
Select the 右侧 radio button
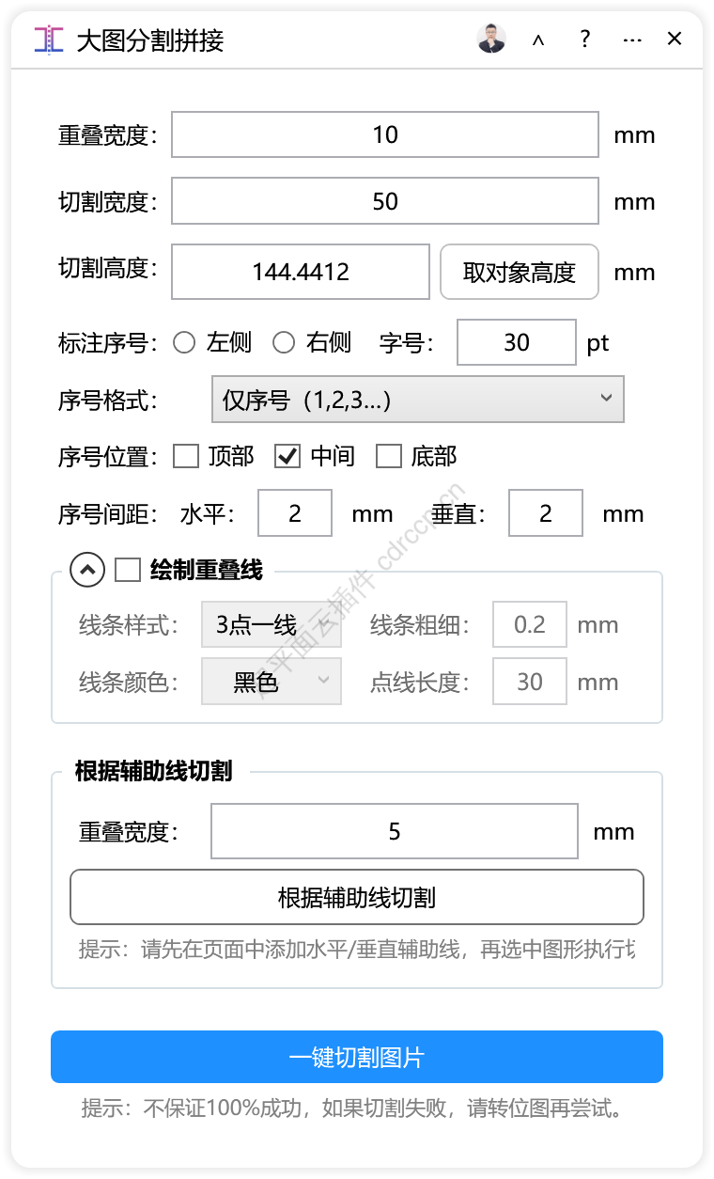284,342
